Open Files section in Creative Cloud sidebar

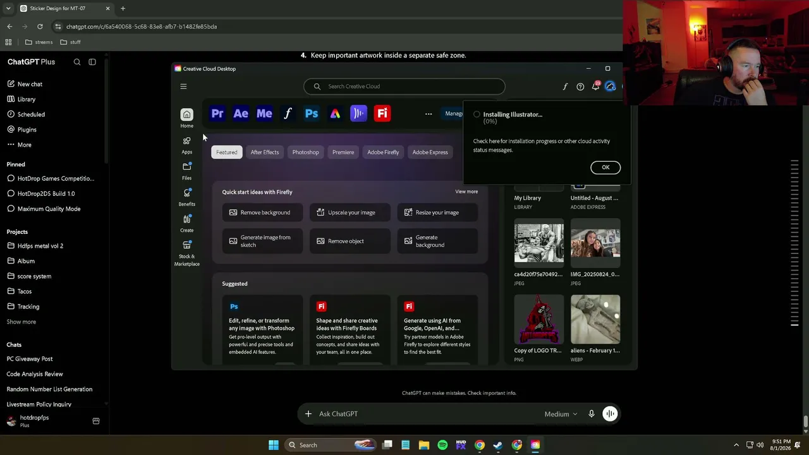coord(186,171)
